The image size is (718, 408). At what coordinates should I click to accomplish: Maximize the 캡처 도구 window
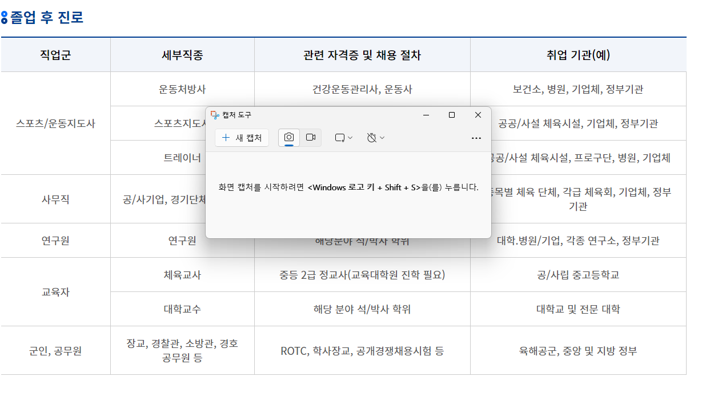click(452, 115)
